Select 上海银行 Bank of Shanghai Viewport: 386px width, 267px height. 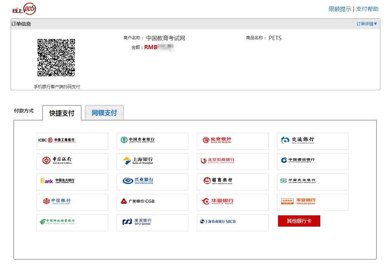(x=152, y=162)
